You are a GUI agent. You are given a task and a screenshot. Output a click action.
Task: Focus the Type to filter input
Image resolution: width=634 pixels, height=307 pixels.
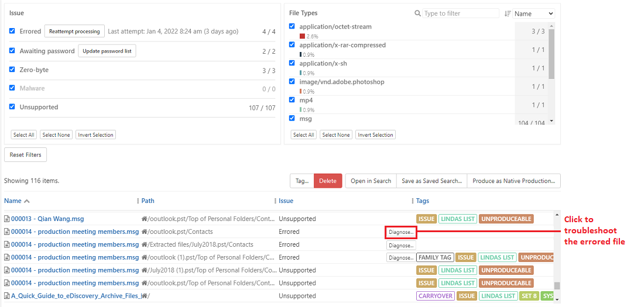[461, 13]
